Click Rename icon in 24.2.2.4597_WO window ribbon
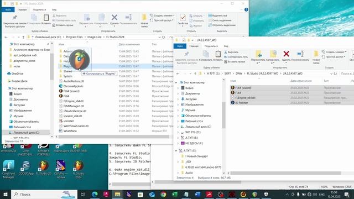Screen dimensions: 354x199 click(x=300, y=54)
